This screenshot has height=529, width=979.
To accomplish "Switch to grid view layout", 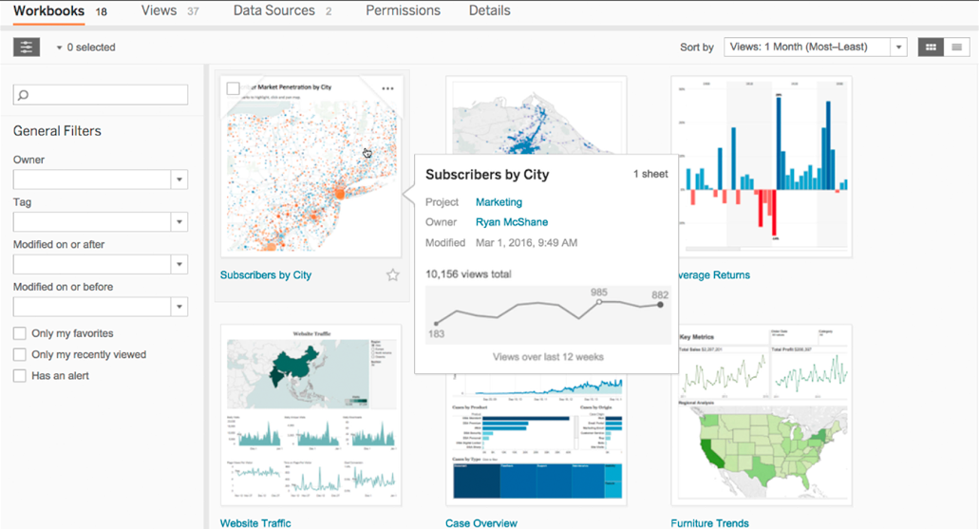I will pos(931,47).
